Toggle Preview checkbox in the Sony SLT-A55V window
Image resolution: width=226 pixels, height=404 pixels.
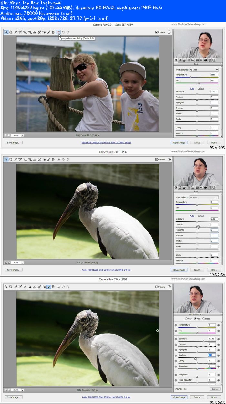[x=156, y=32]
